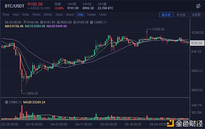Open the 基本版 basic chart view
The width and height of the screenshot is (205, 129).
[x=166, y=15]
